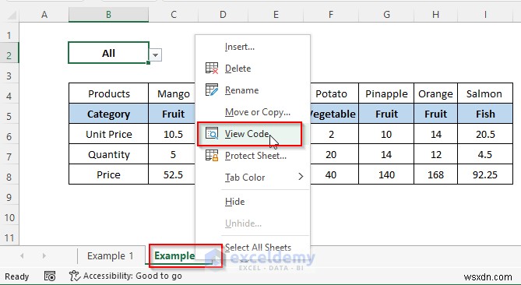Click the View Code magnifier icon
The height and width of the screenshot is (285, 521).
(x=212, y=133)
